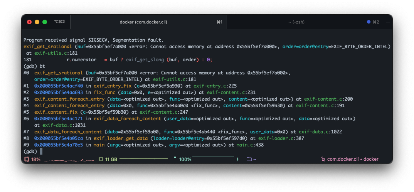
Task: Click the charging lightning bolt icon
Action: point(237,159)
